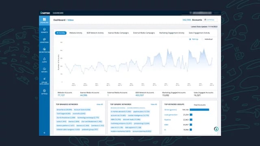
Task: Open the Dashboard sidebar icon
Action: point(44,21)
